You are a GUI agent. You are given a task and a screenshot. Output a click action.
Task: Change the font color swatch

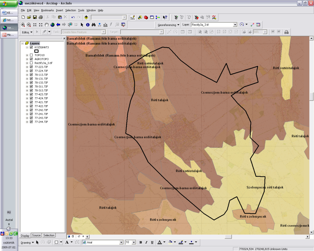pos(160,242)
